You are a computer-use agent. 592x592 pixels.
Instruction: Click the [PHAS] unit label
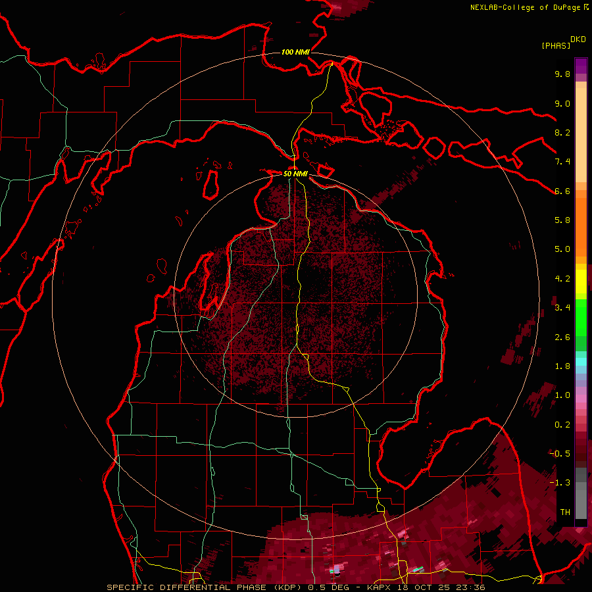[556, 46]
